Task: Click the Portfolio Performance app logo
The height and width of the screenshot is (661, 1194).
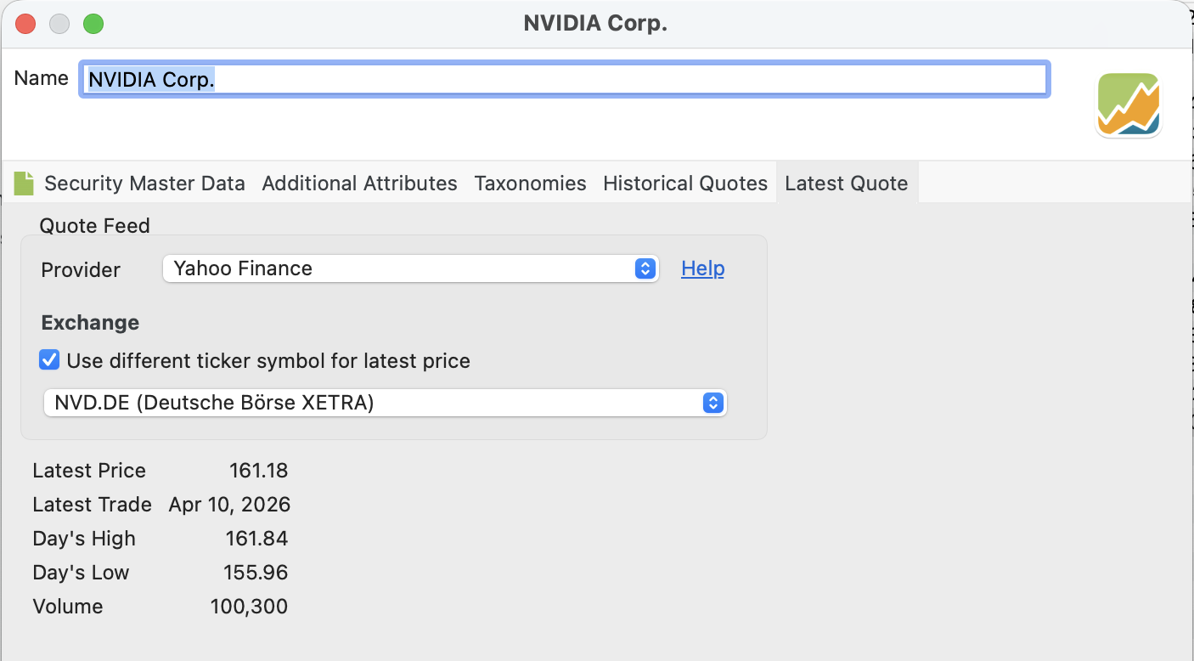Action: click(1129, 105)
